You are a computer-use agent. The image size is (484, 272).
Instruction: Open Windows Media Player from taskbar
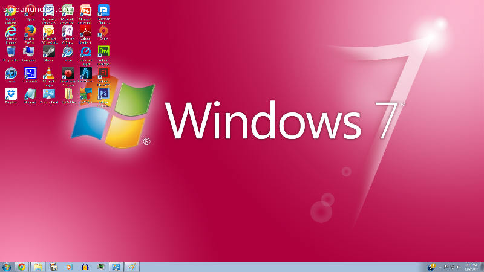(69, 267)
